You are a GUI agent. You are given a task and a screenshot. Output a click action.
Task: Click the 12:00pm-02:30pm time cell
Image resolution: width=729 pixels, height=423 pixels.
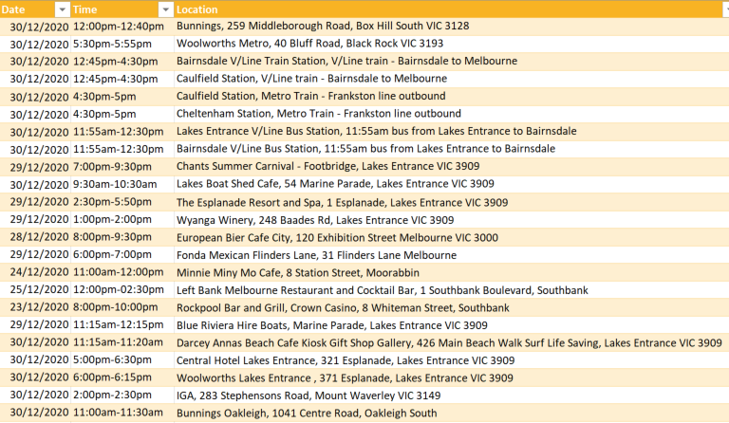(122, 290)
